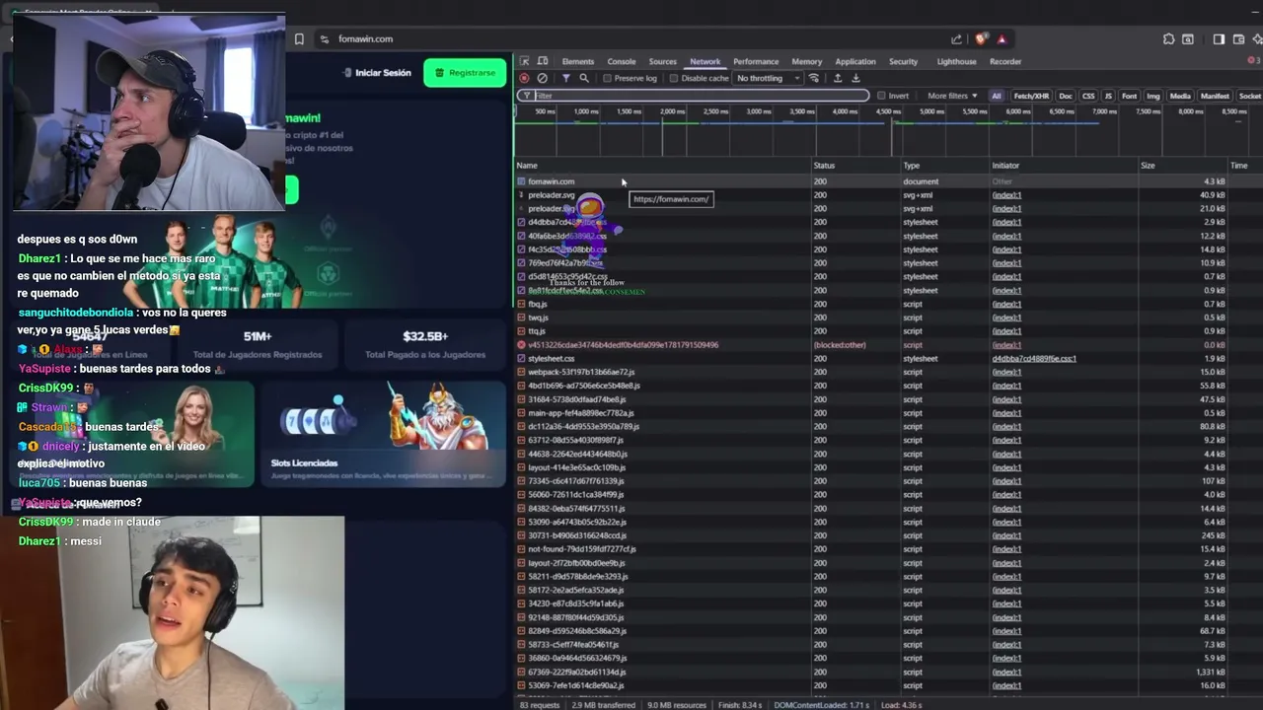The height and width of the screenshot is (710, 1263).
Task: Select the Lighthouse tab
Action: (x=956, y=61)
